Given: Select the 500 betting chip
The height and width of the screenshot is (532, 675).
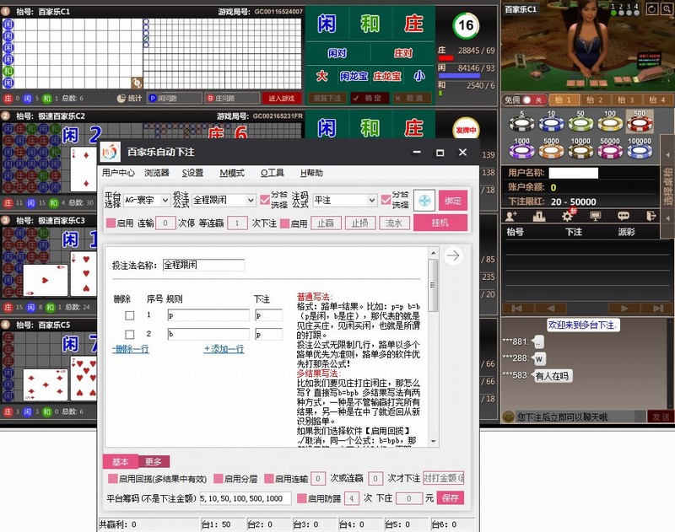Looking at the screenshot, I should coord(638,123).
